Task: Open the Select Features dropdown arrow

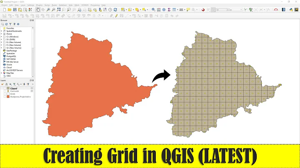Action: [x=126, y=10]
